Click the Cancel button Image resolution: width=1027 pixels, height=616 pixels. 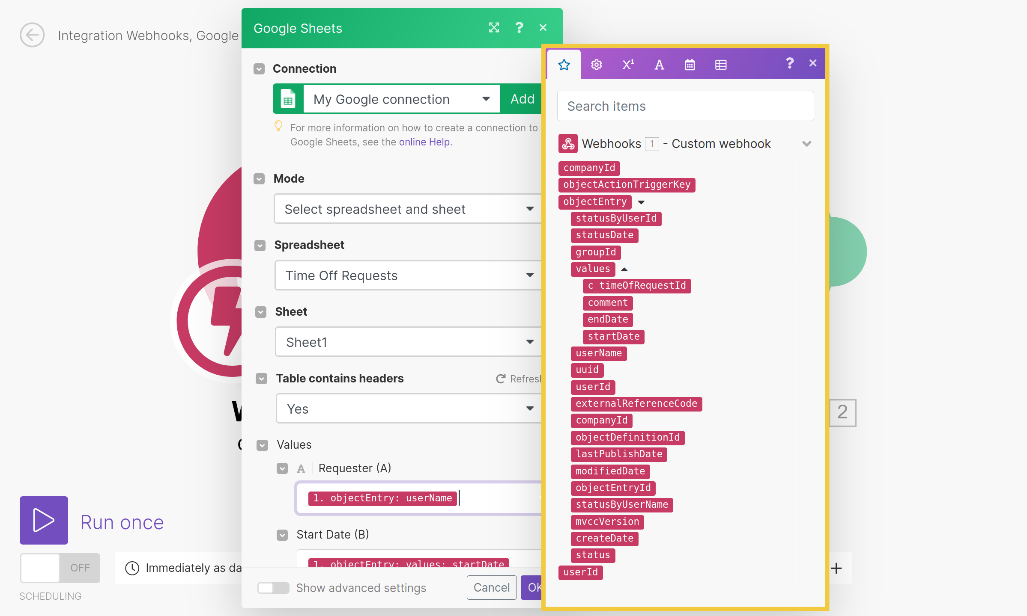pyautogui.click(x=492, y=588)
